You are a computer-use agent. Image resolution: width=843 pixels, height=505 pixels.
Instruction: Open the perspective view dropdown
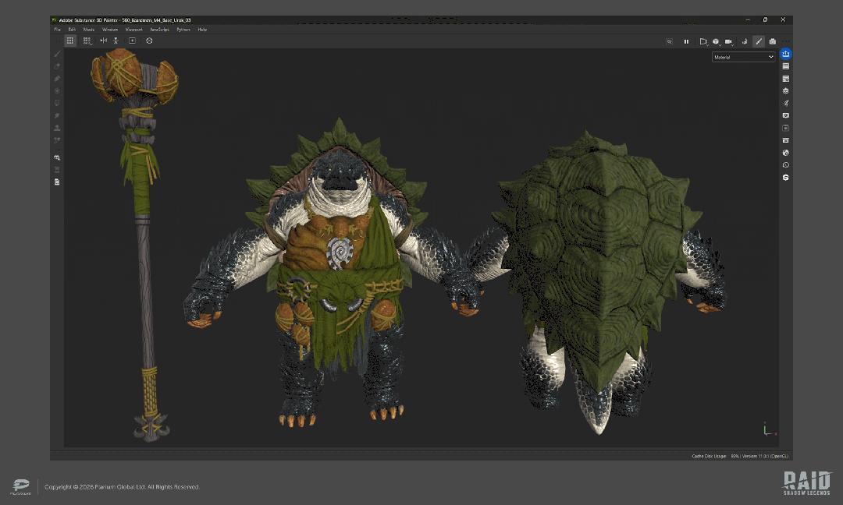coord(703,41)
